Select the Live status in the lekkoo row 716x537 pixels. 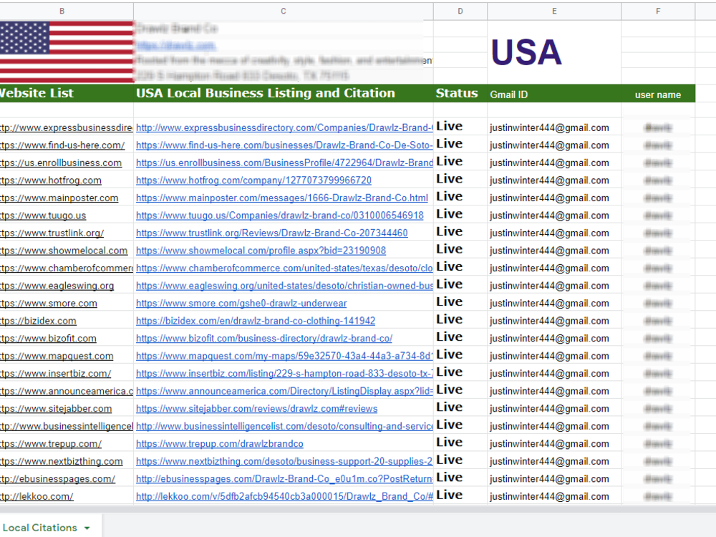[x=450, y=495]
